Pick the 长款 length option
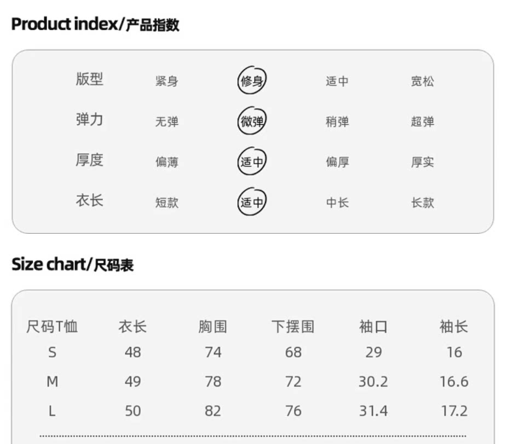 (422, 203)
